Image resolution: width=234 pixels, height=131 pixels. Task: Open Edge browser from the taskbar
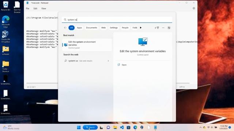135,127
